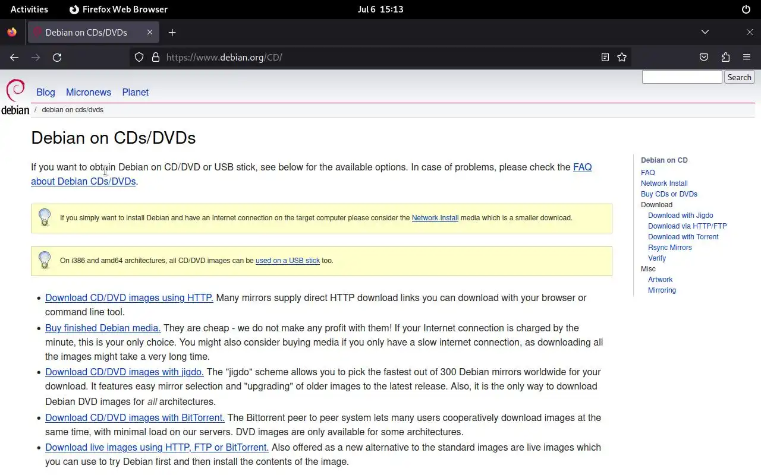Open the system power menu icon
Screen dimensions: 761x475
coord(746,9)
